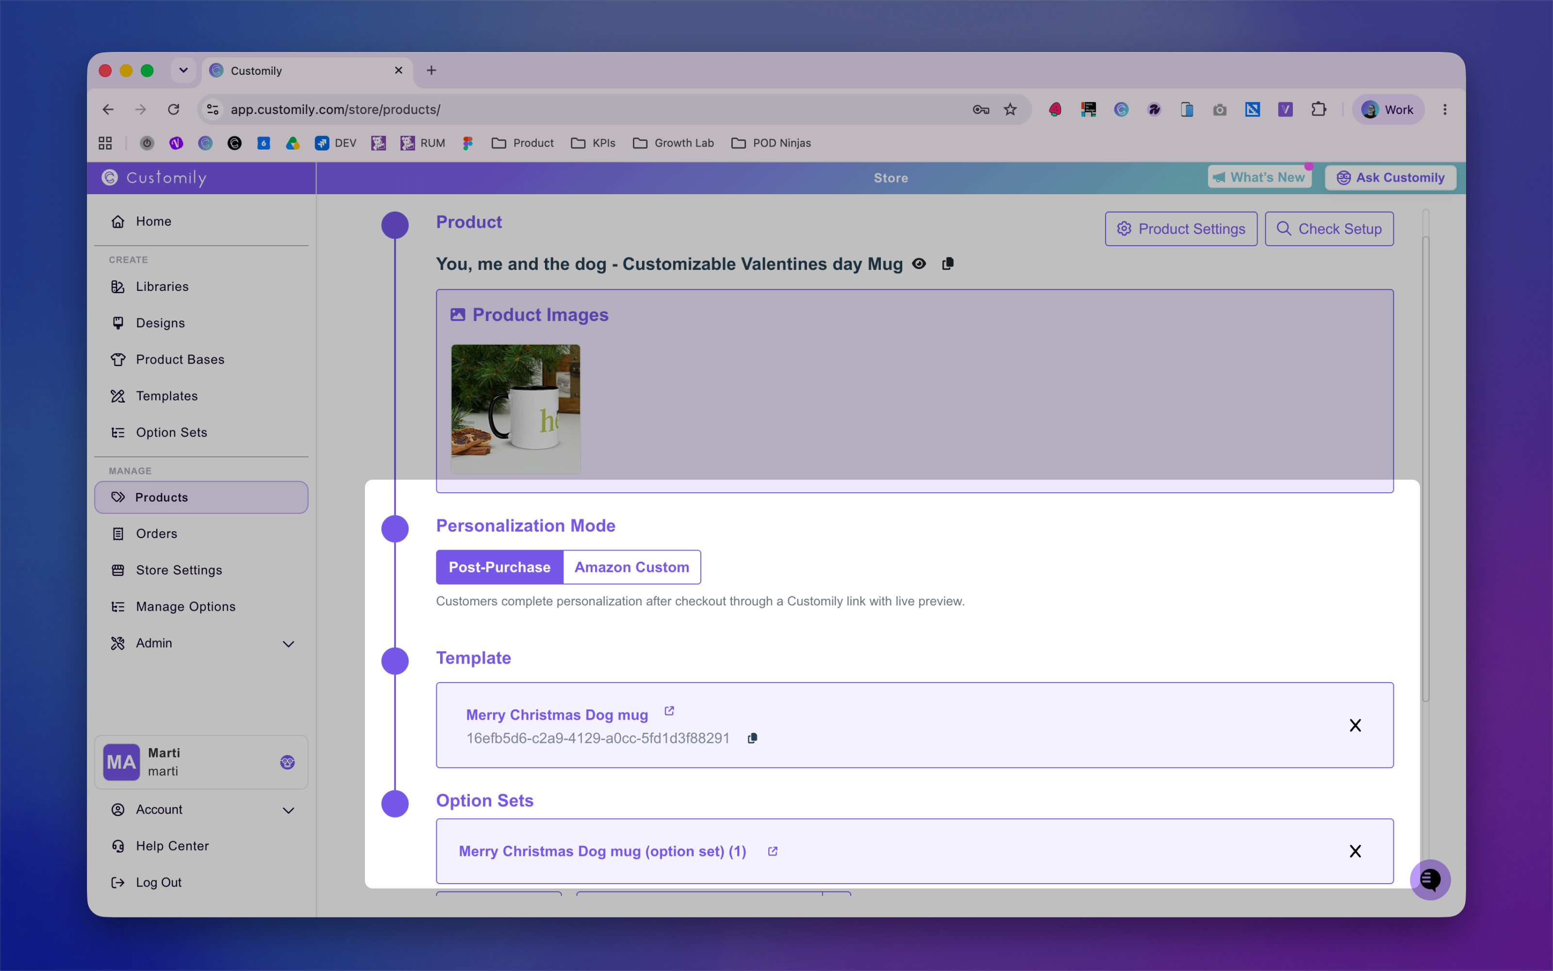Expand the Admin menu chevron
Screen dimensions: 1553x971
(x=289, y=644)
